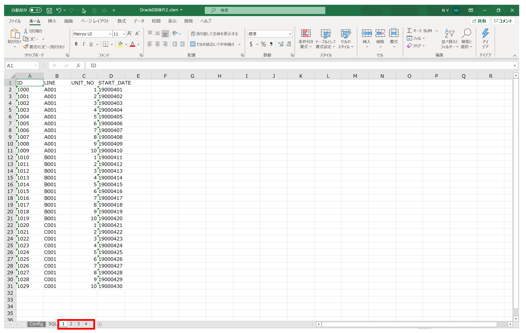The image size is (526, 333).
Task: Open the Comments button
Action: click(503, 21)
